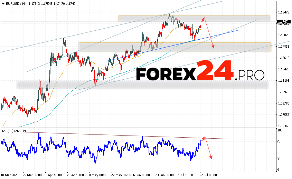Viewport: 292px width, 179px height.
Task: Click the red arrowhead touching the RSI trendline
Action: tap(203, 138)
